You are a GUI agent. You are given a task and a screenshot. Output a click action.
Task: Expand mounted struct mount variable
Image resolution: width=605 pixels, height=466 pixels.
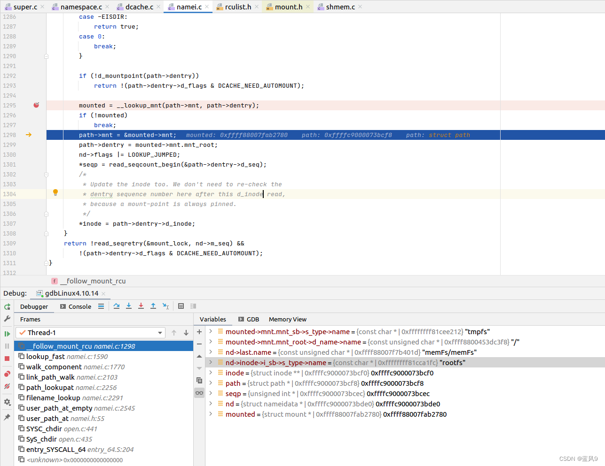[x=211, y=414]
